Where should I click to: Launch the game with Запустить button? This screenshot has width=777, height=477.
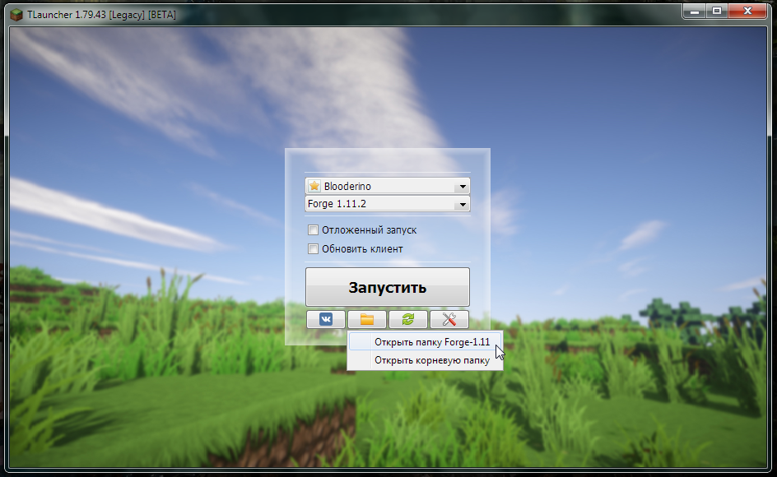point(388,287)
